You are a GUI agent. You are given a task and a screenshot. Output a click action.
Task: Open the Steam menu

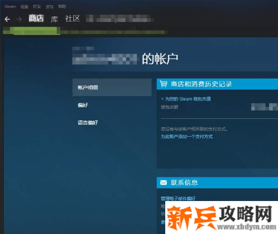(x=10, y=7)
